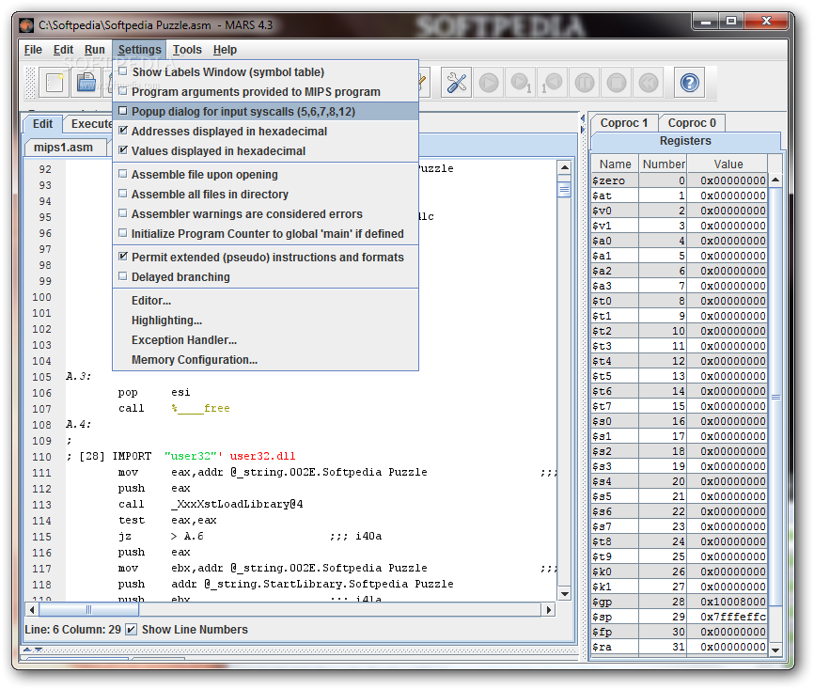Select the $sp register value 0x7fffeffc

[727, 617]
